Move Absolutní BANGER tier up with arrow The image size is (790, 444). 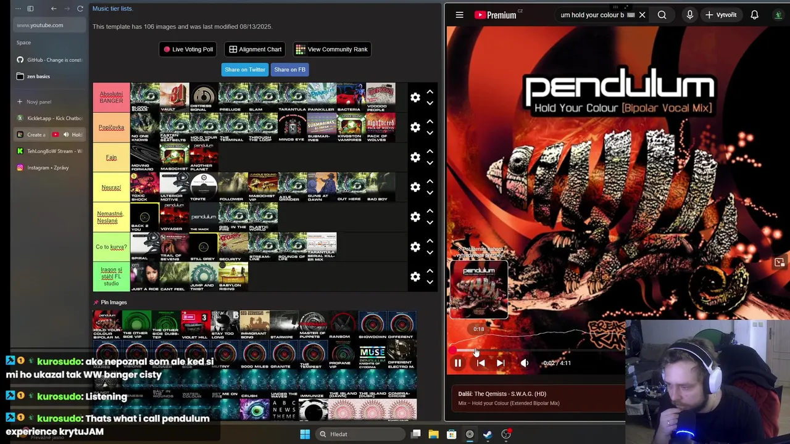click(x=430, y=92)
